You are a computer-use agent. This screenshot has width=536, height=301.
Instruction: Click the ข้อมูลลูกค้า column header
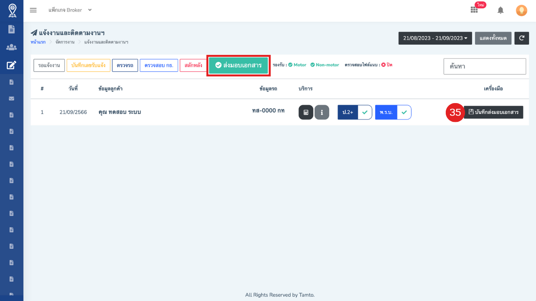(x=110, y=89)
